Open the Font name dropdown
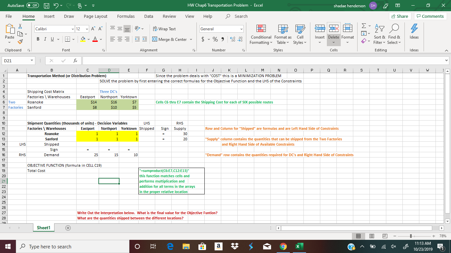The height and width of the screenshot is (253, 451). [73, 29]
